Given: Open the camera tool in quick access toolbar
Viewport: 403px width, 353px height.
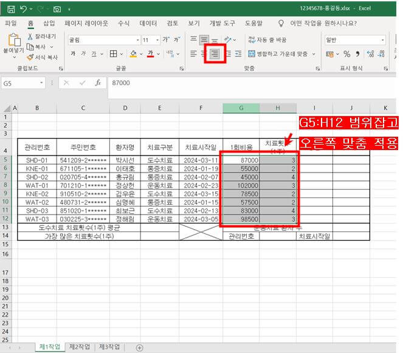Looking at the screenshot, I should (x=57, y=9).
